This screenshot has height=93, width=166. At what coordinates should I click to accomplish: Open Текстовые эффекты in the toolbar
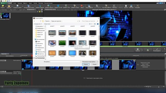coord(107,6)
